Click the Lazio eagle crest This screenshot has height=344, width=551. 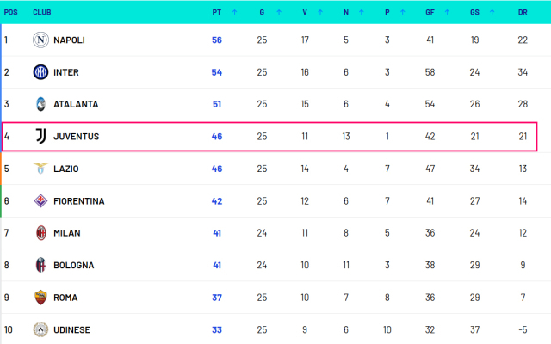[40, 169]
